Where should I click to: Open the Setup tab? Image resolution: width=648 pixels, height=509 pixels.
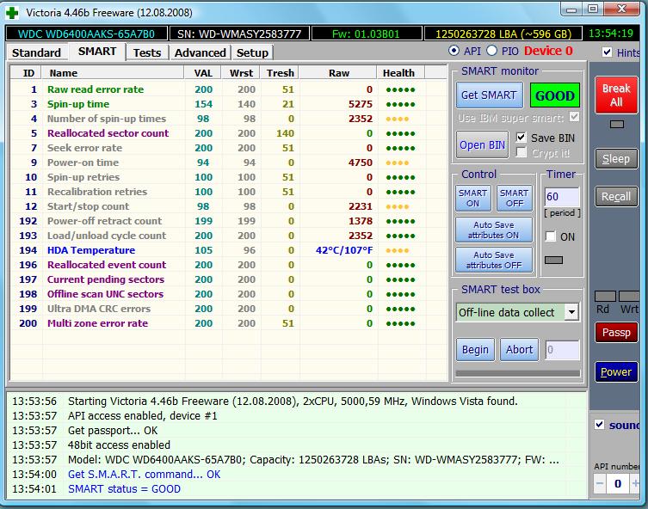252,52
